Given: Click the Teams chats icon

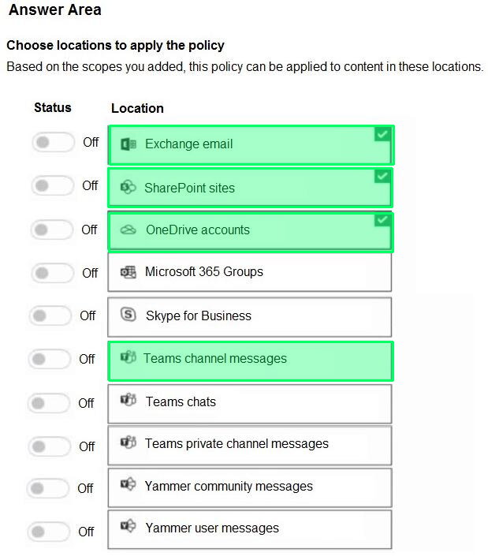Looking at the screenshot, I should (x=129, y=400).
